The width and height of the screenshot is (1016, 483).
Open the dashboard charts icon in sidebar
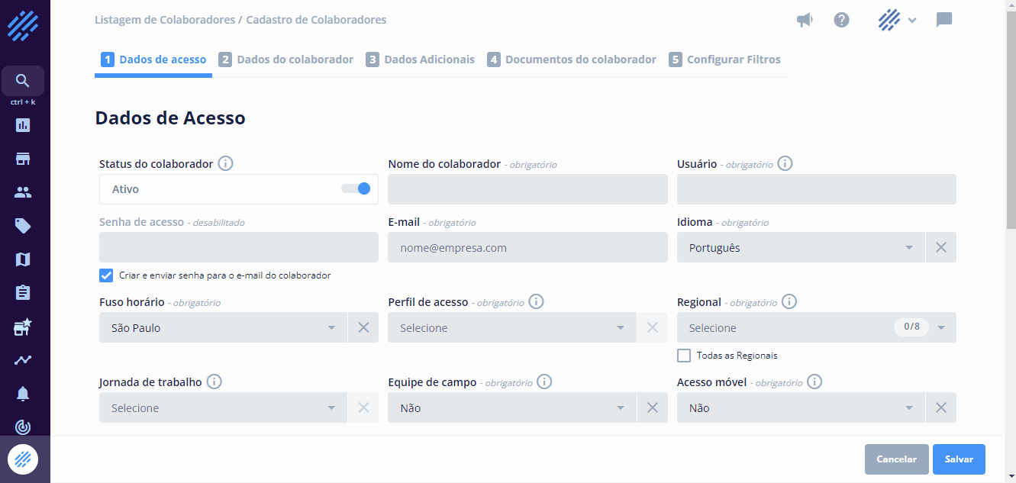22,124
